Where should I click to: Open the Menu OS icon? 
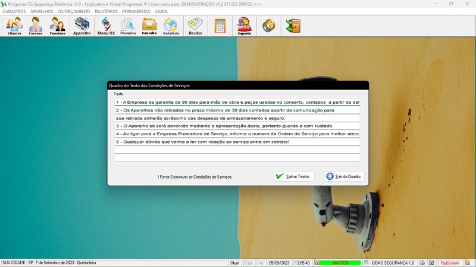point(106,26)
